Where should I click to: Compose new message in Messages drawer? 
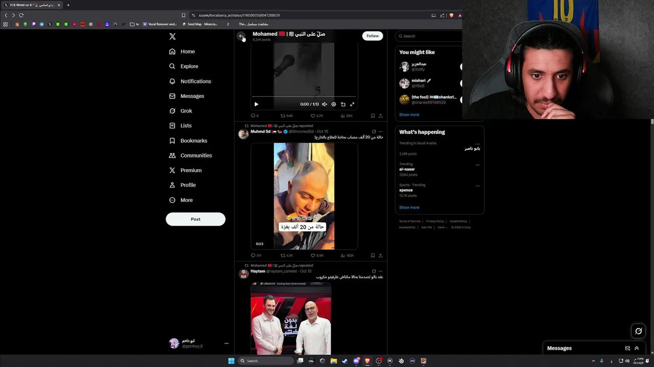coord(627,348)
